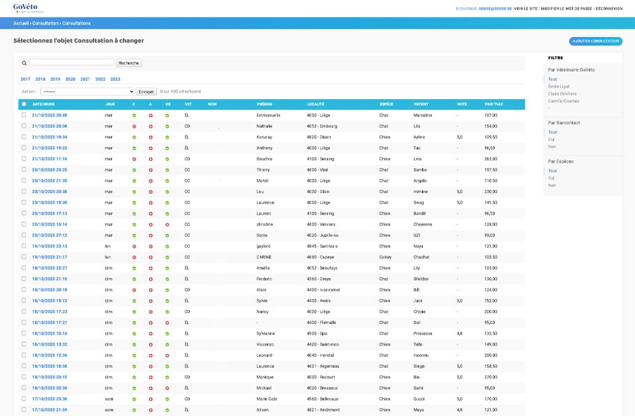
Task: Click the Envoyer button
Action: pyautogui.click(x=147, y=92)
